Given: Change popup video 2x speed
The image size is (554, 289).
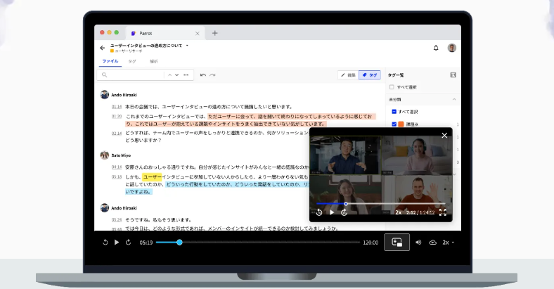Looking at the screenshot, I should pyautogui.click(x=398, y=212).
